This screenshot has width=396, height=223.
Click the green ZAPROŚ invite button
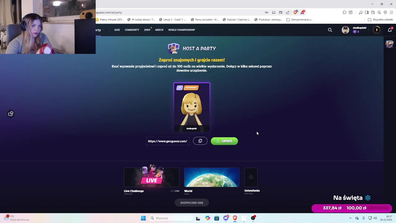[x=224, y=141]
